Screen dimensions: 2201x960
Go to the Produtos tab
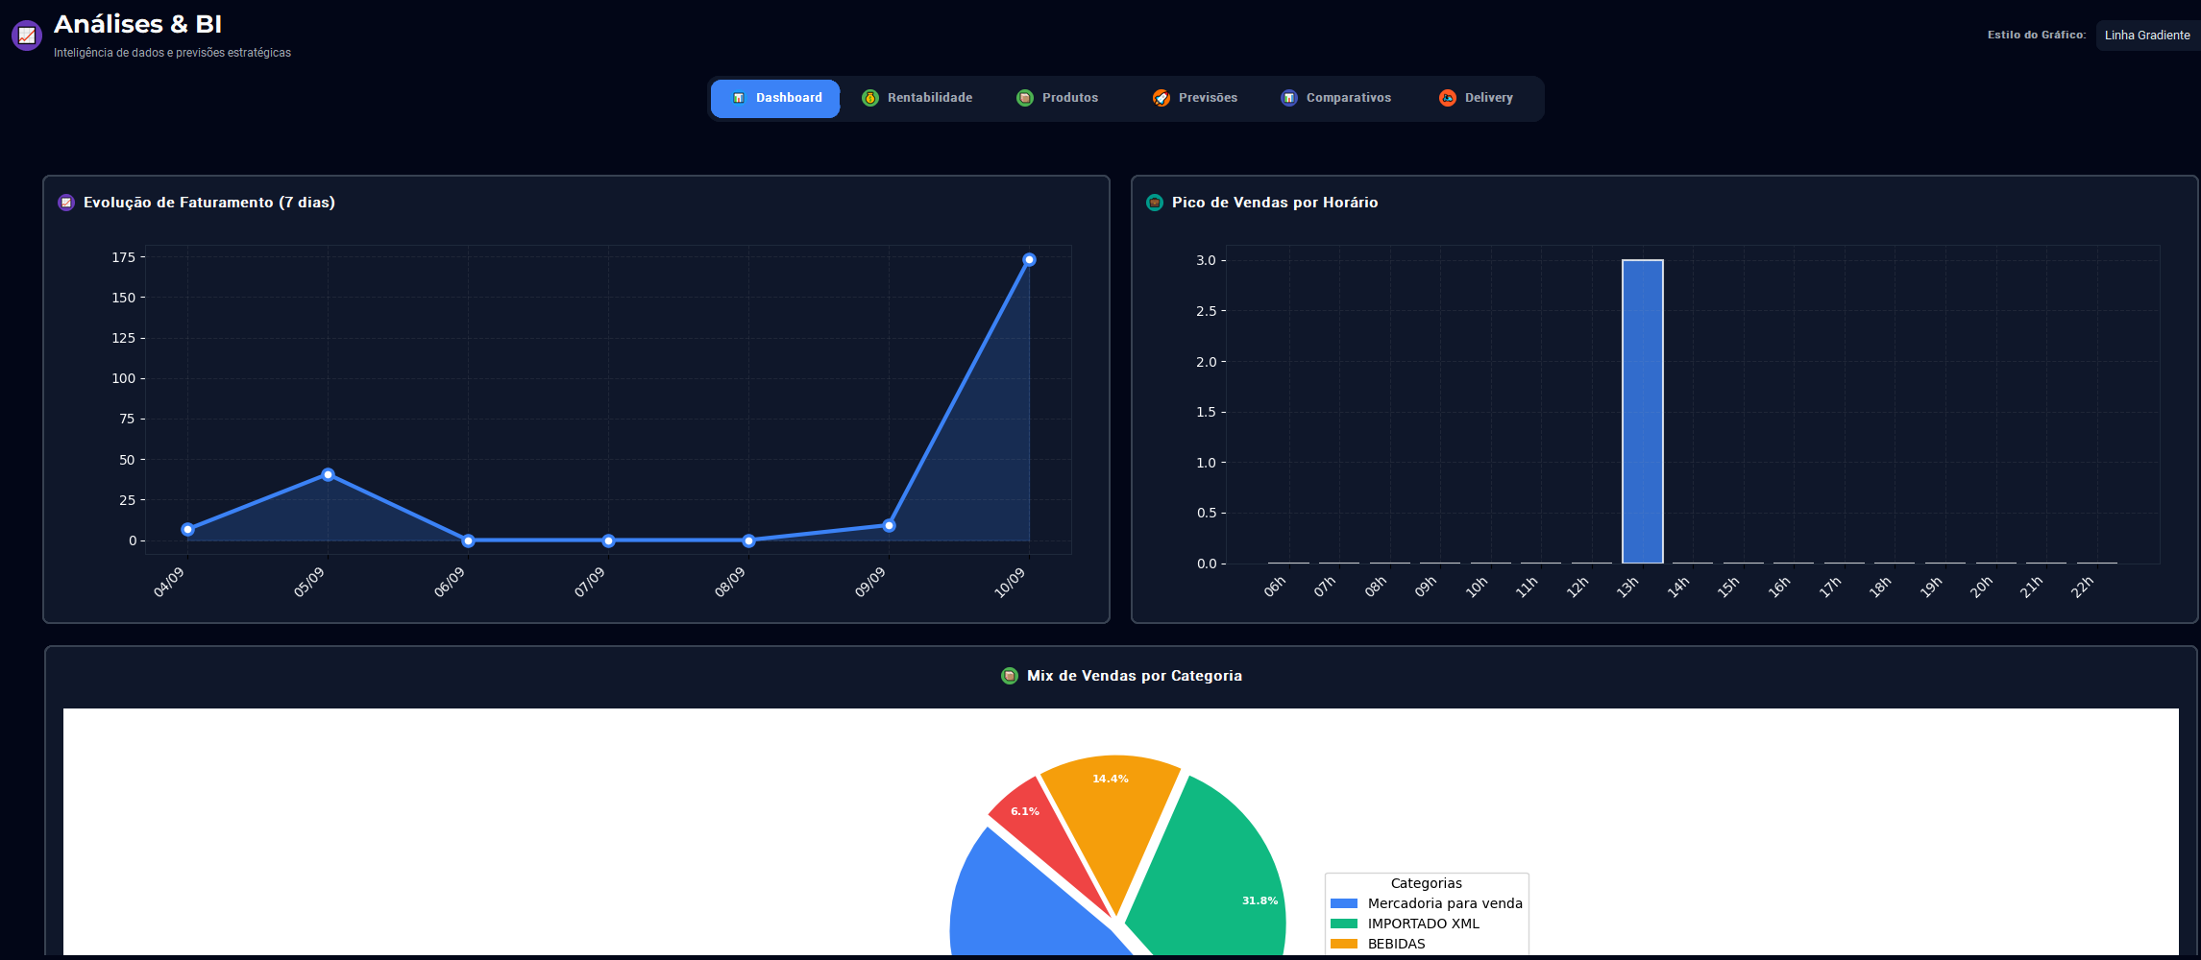[x=1058, y=98]
